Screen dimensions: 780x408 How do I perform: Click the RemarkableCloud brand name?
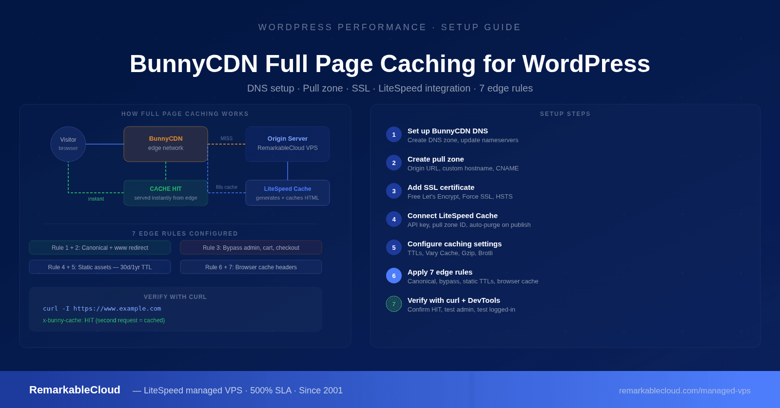(75, 390)
